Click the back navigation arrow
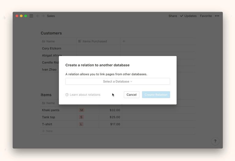This screenshot has height=161, width=235. coord(38,16)
